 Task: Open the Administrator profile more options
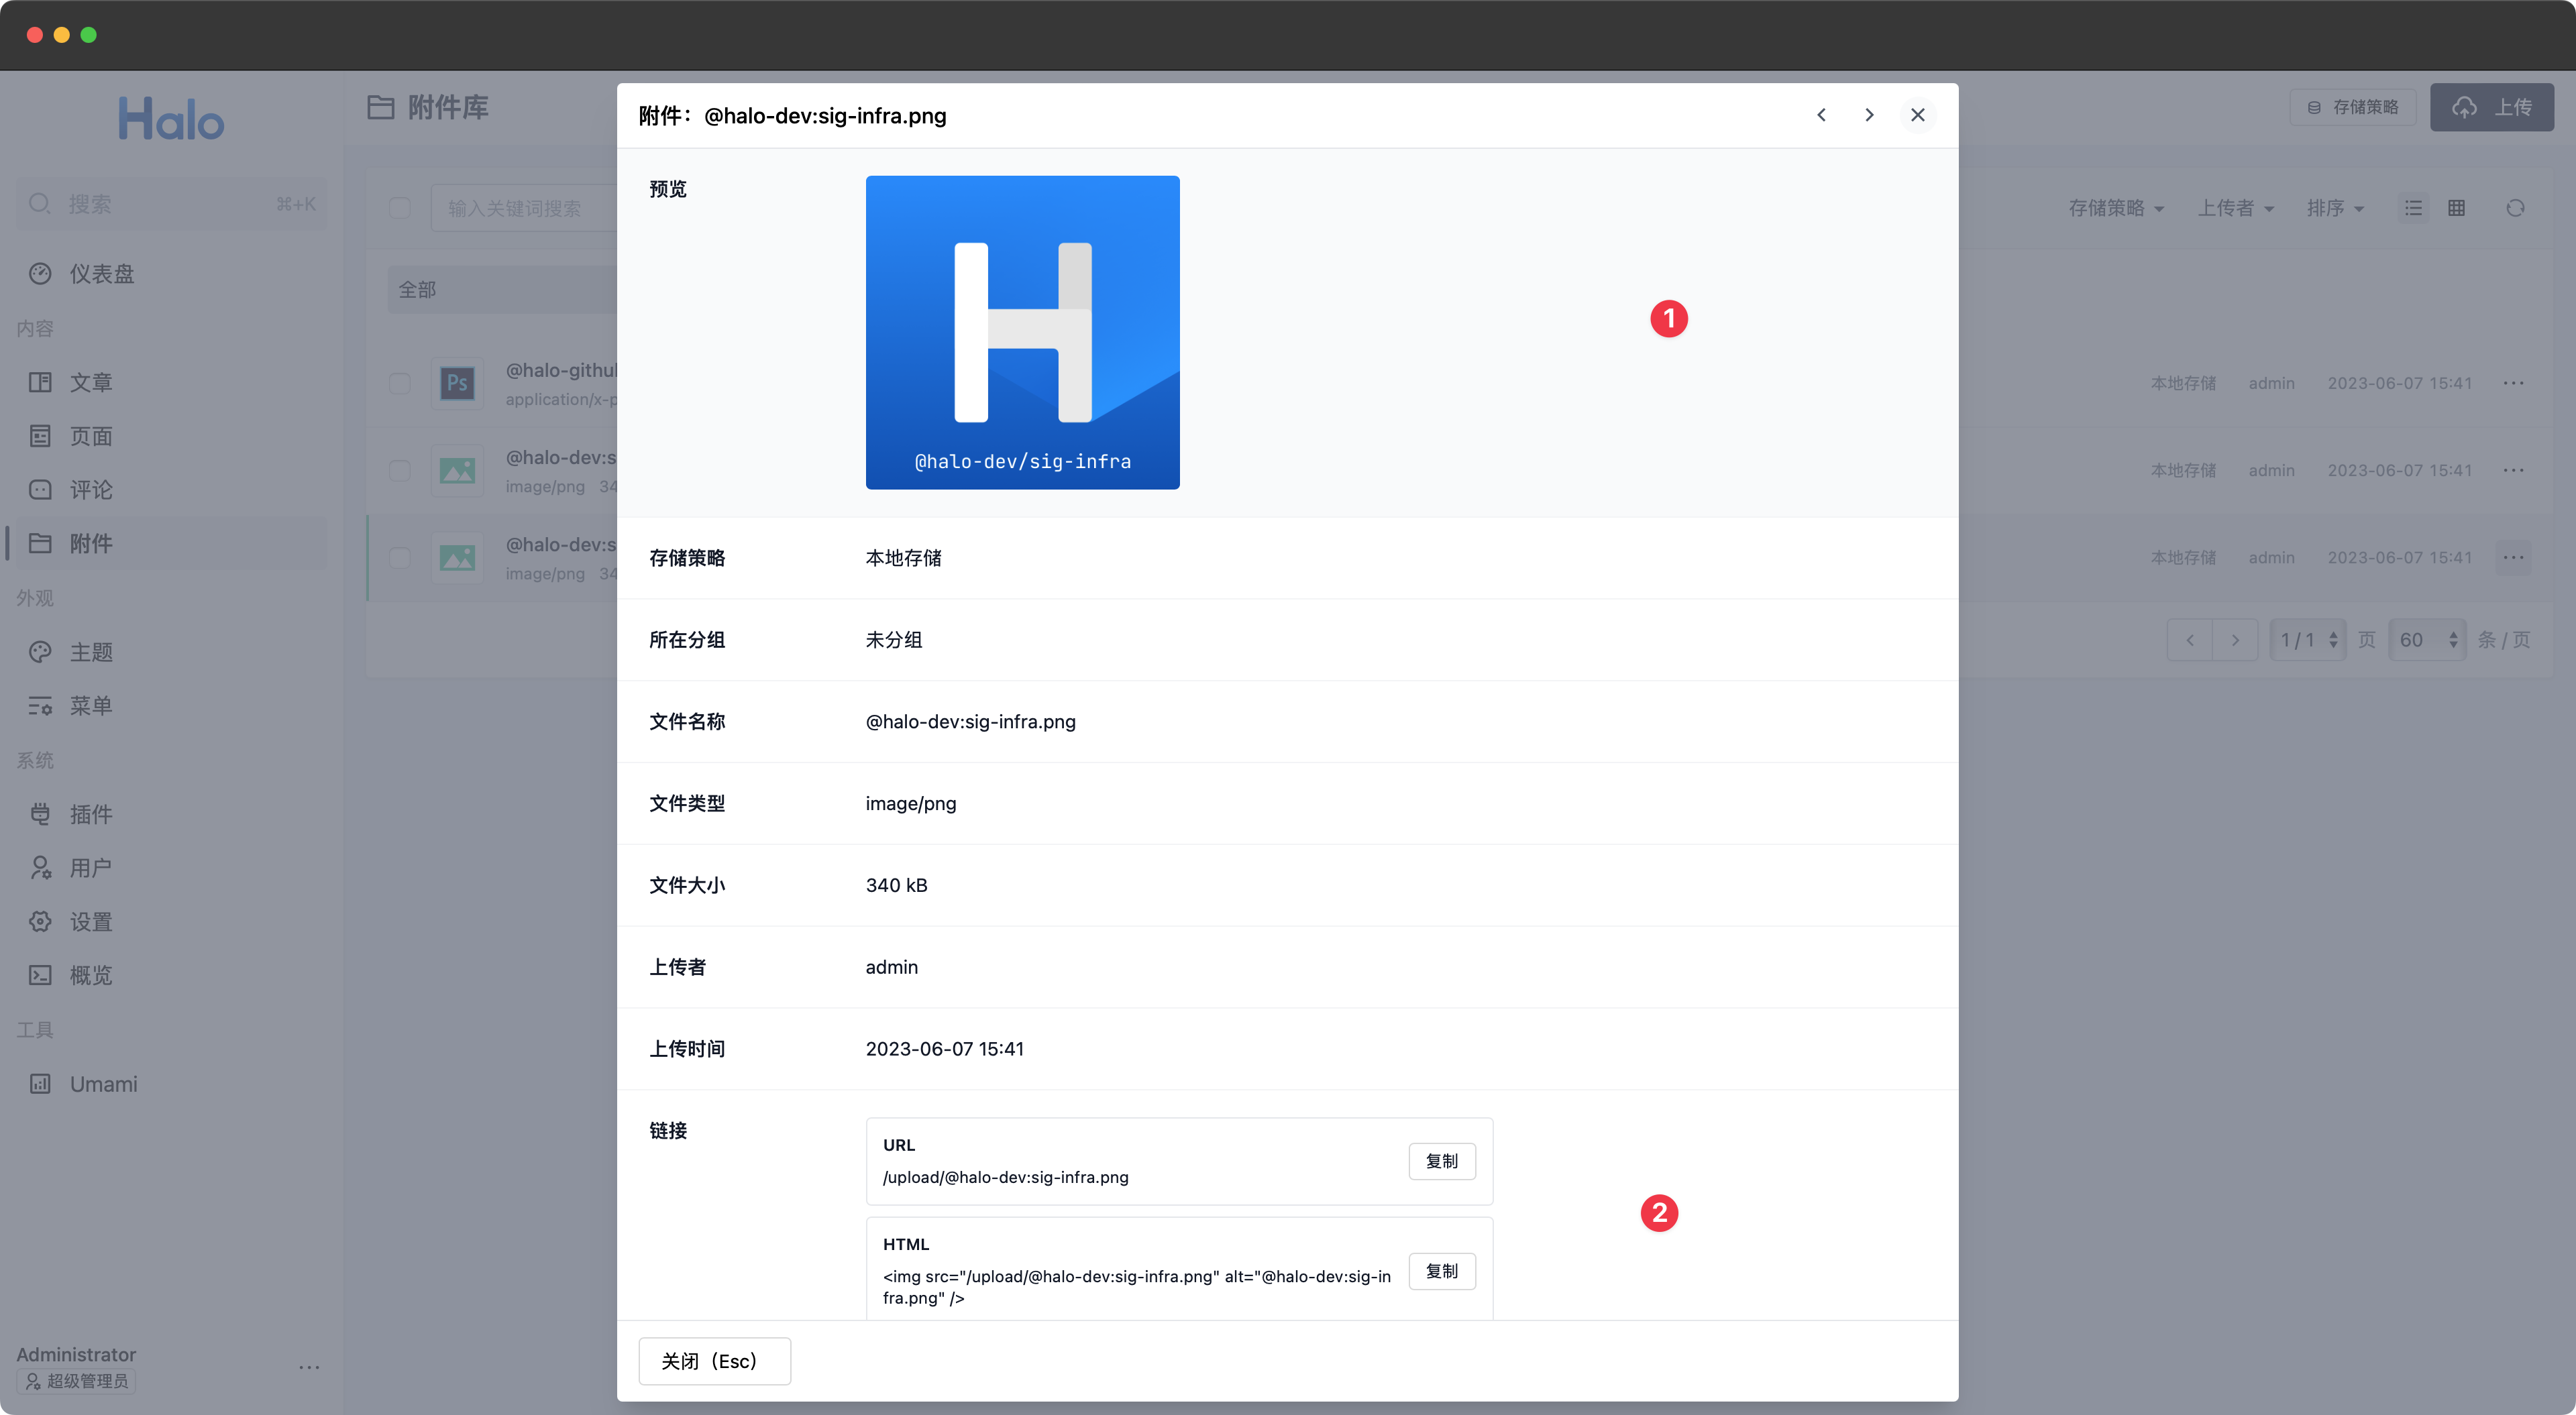[309, 1367]
